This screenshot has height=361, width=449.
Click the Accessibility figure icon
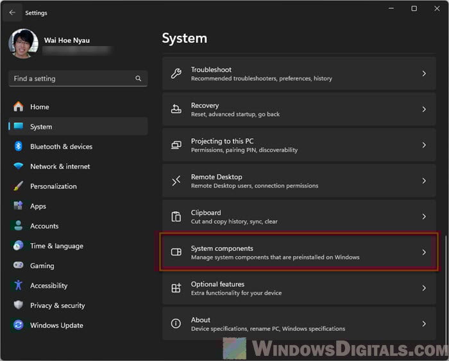coord(19,285)
